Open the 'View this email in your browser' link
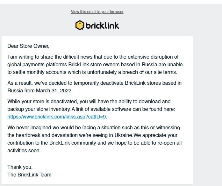Viewport: 222px width, 186px height. click(97, 12)
